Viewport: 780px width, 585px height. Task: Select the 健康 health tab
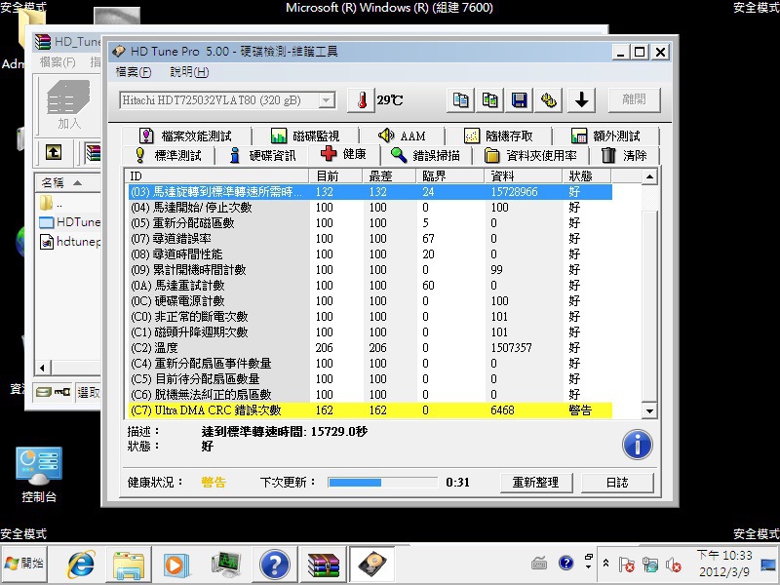click(x=344, y=154)
